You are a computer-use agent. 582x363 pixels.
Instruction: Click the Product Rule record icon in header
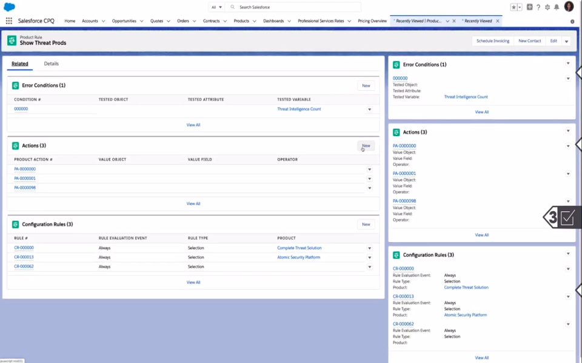click(x=12, y=41)
